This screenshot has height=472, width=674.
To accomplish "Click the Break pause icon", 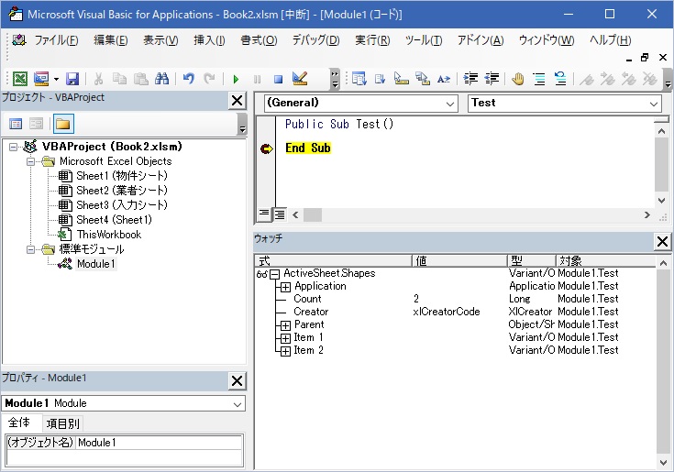I will click(257, 79).
